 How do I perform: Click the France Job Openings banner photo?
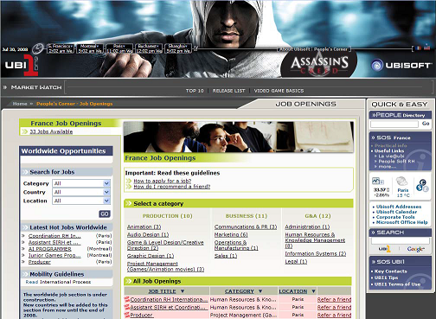[x=239, y=137]
